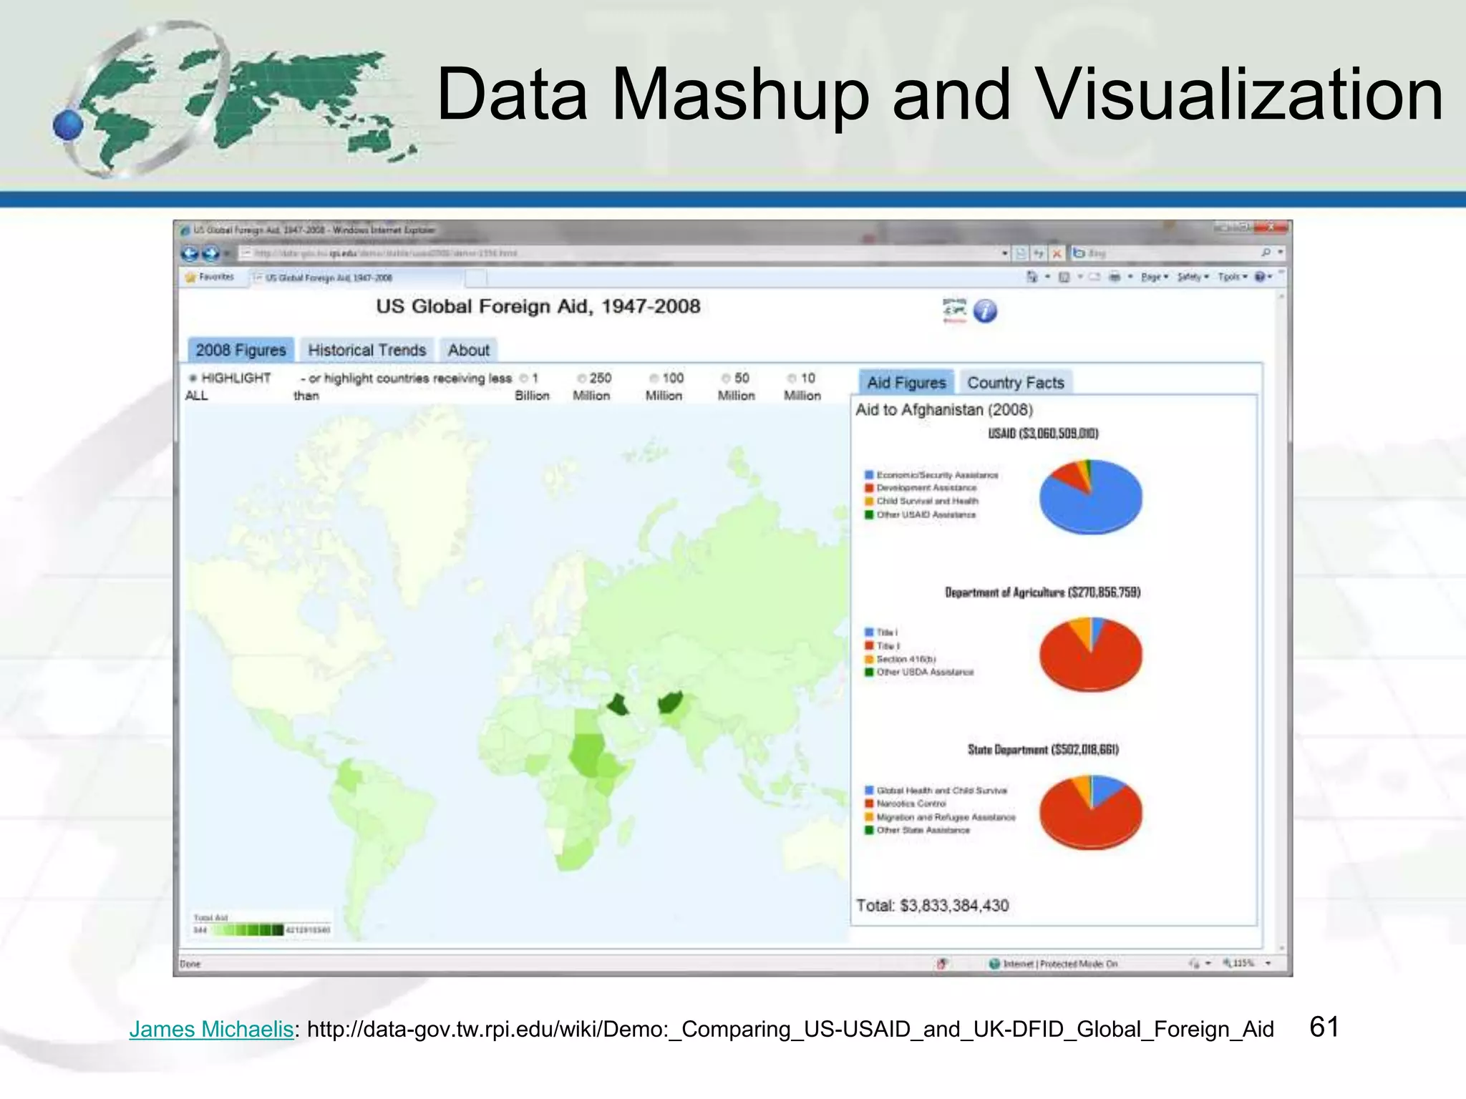This screenshot has height=1099, width=1466.
Task: Click the status bar popup blocker icon
Action: [x=943, y=964]
